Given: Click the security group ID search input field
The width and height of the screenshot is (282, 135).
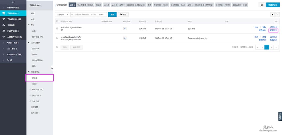Looking at the screenshot, I should tap(88, 15).
